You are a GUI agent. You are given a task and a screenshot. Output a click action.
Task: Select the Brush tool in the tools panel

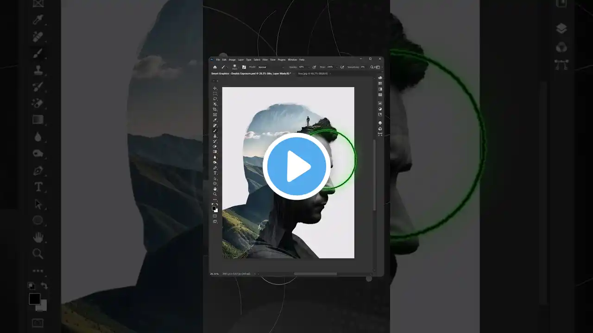tap(215, 130)
